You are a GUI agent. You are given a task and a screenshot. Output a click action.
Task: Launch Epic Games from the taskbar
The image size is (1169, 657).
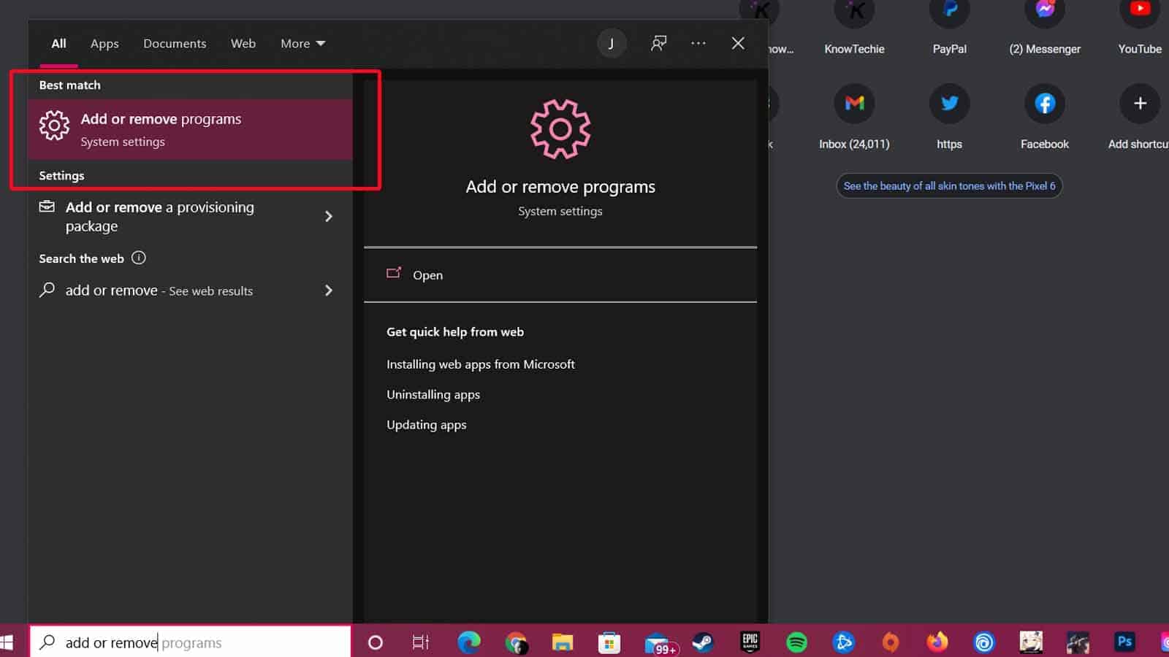tap(750, 642)
